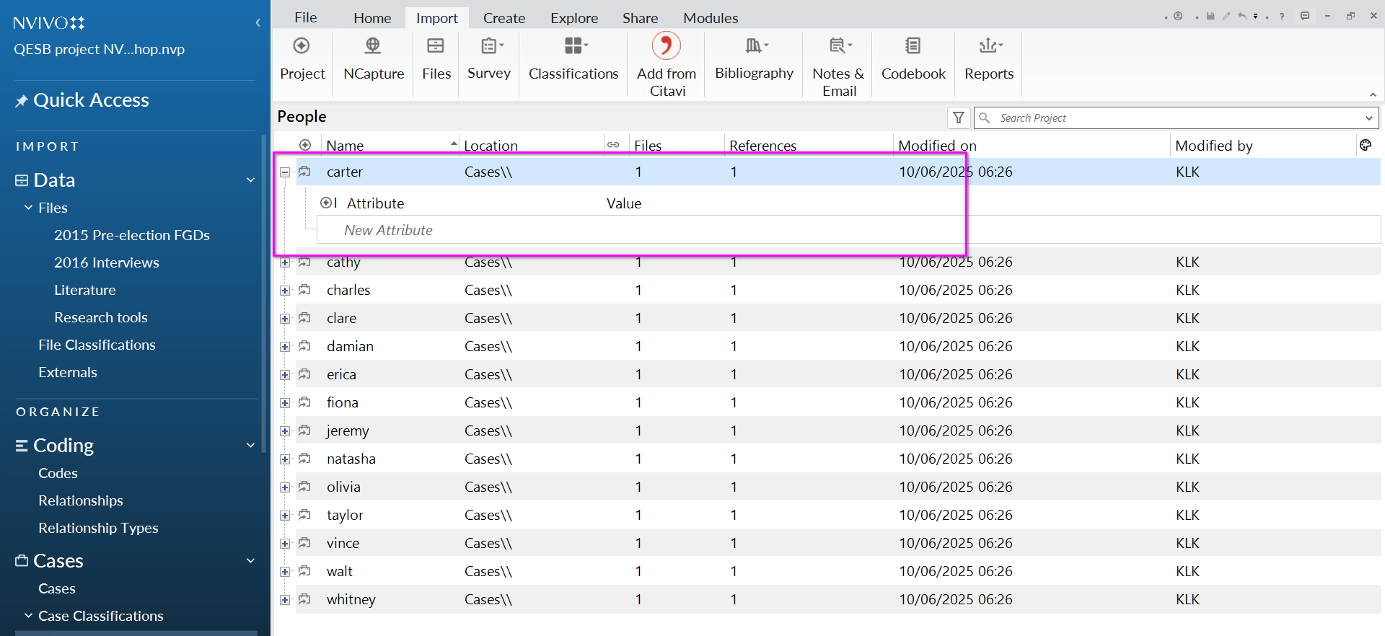Switch to the Explore tab

tap(573, 18)
